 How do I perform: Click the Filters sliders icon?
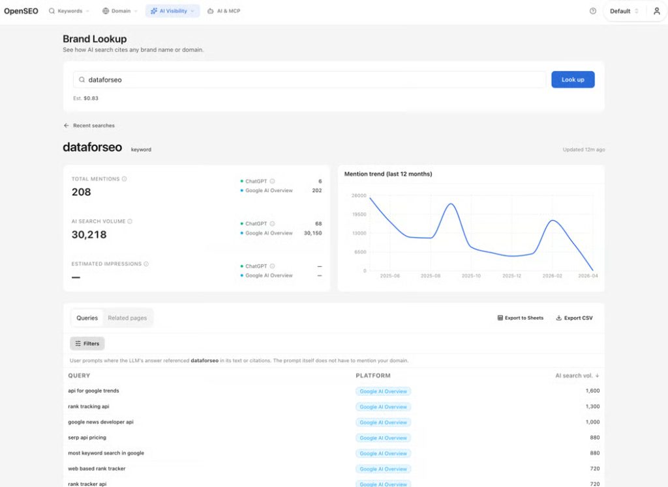tap(78, 343)
